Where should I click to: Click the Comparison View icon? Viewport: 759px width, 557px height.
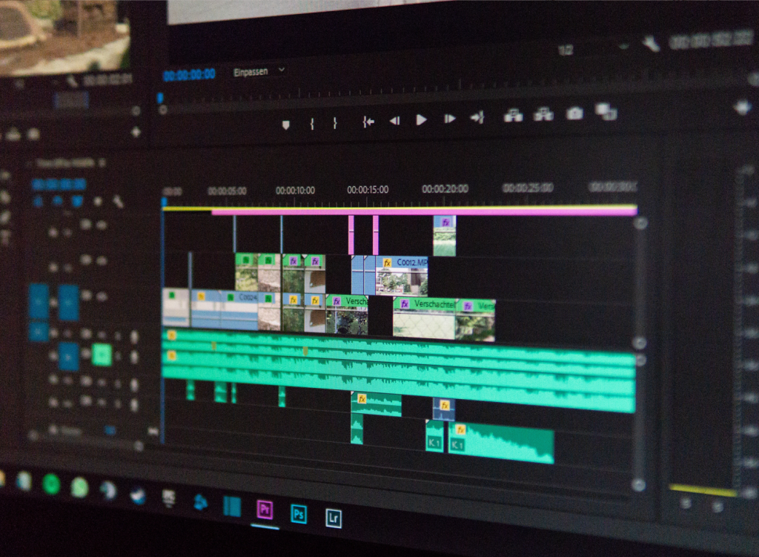(x=606, y=112)
